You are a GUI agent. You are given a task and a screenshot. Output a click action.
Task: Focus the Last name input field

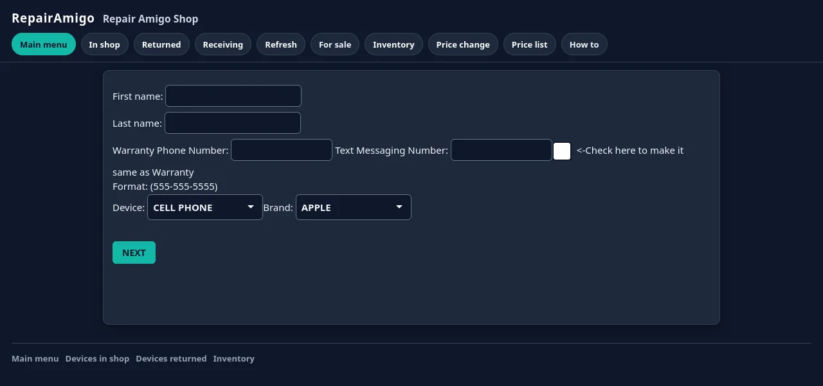(x=233, y=123)
